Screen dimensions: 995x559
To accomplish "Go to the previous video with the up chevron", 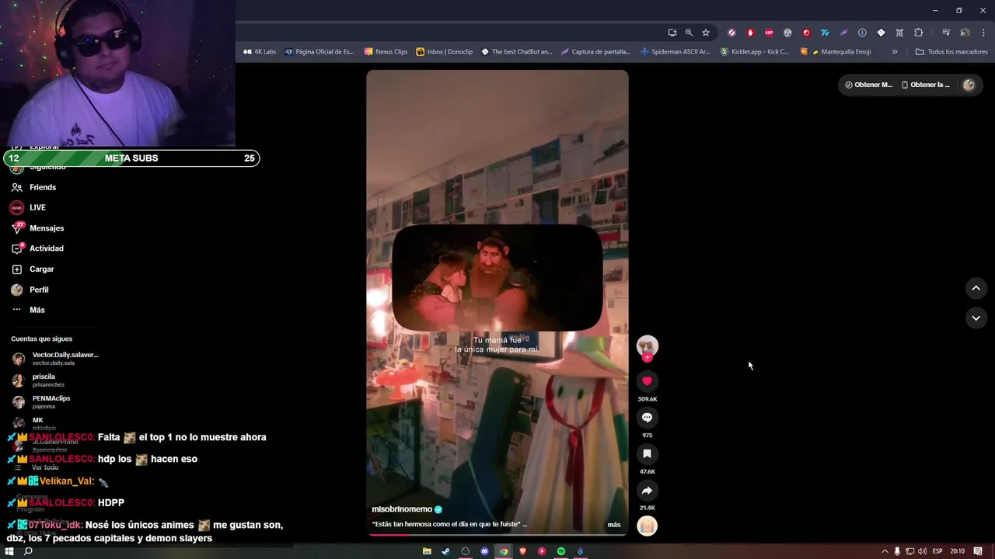I will pyautogui.click(x=976, y=288).
